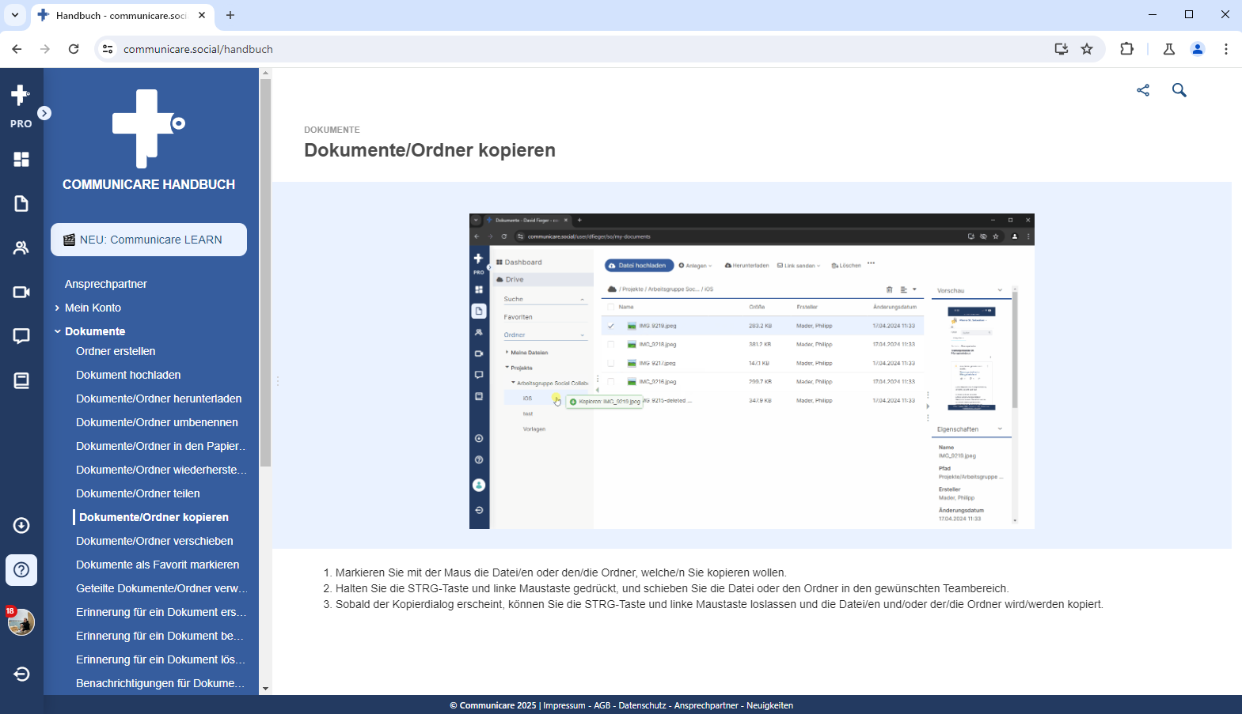Open Erinnerung für ein Dokument ers... entry
The width and height of the screenshot is (1242, 714).
click(x=161, y=612)
